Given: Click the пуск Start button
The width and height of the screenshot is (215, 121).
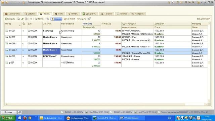Looking at the screenshot, I should tap(8, 118).
